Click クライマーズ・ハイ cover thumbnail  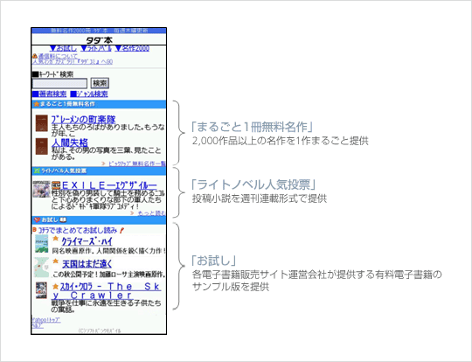(x=42, y=244)
